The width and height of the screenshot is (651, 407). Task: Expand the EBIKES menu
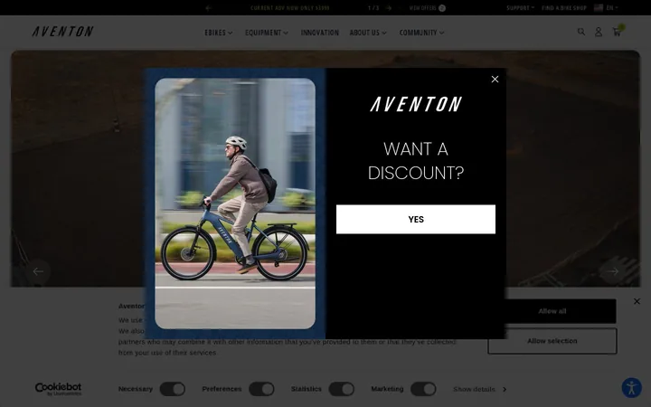[219, 33]
